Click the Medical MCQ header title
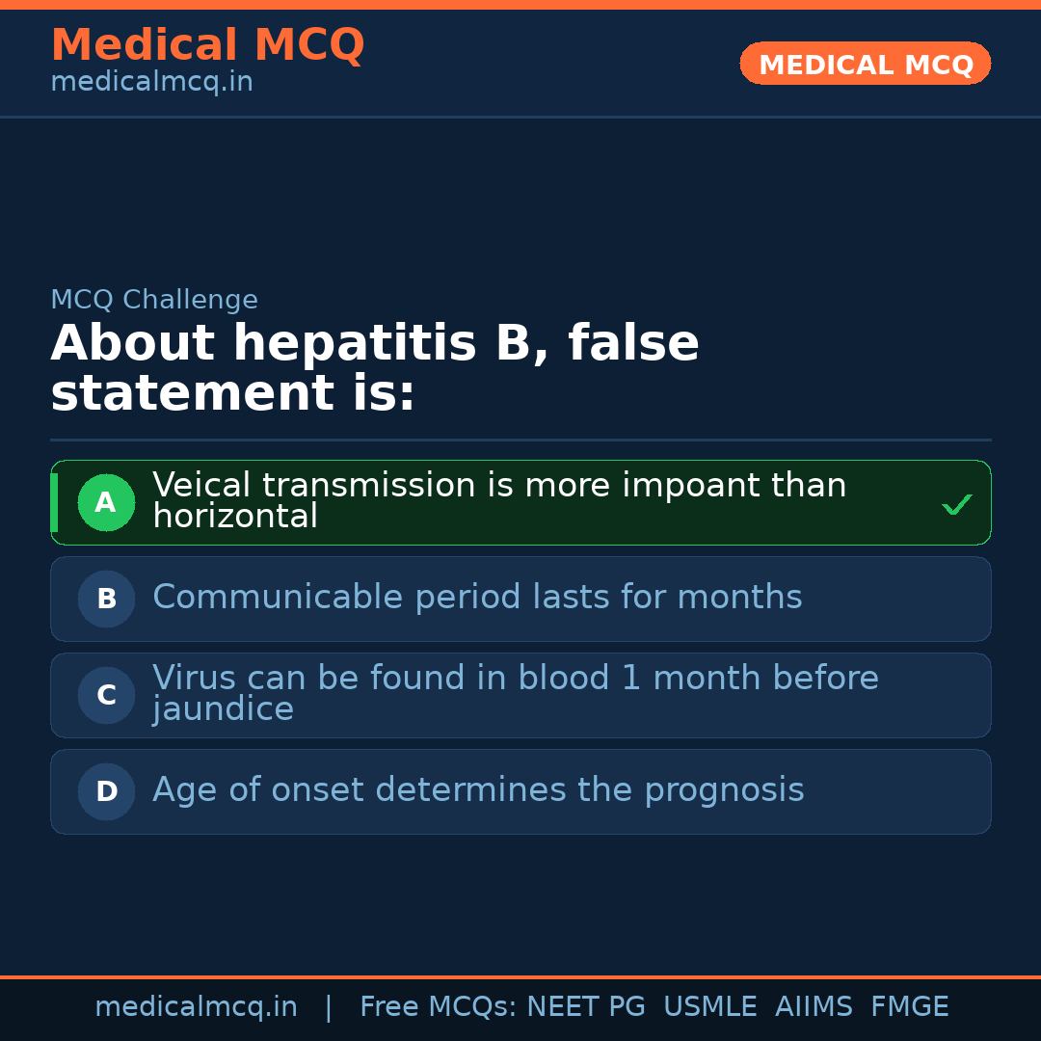Viewport: 1041px width, 1041px height. tap(207, 45)
